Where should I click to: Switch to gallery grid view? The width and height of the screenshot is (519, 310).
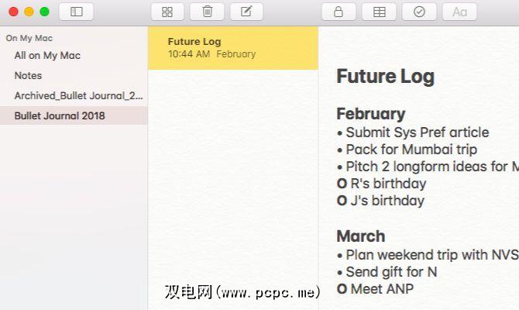tap(167, 12)
